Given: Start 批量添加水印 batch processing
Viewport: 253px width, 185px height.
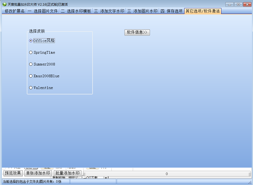Looking at the screenshot, I should coord(67,173).
